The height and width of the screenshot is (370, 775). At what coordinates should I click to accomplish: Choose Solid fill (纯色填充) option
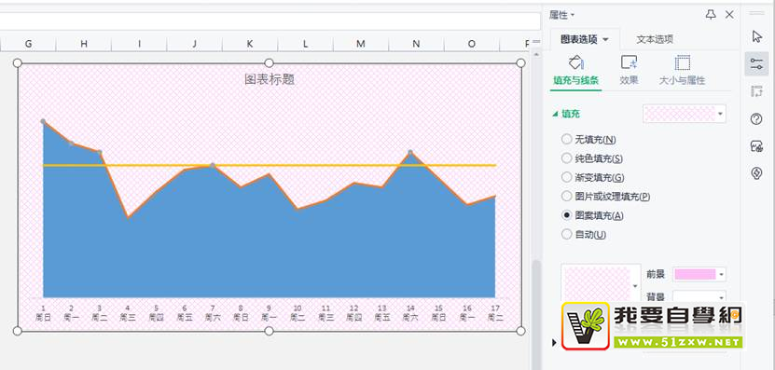(x=566, y=158)
